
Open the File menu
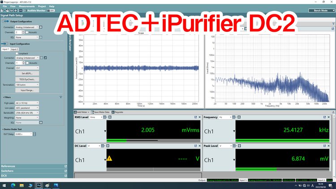point(5,6)
